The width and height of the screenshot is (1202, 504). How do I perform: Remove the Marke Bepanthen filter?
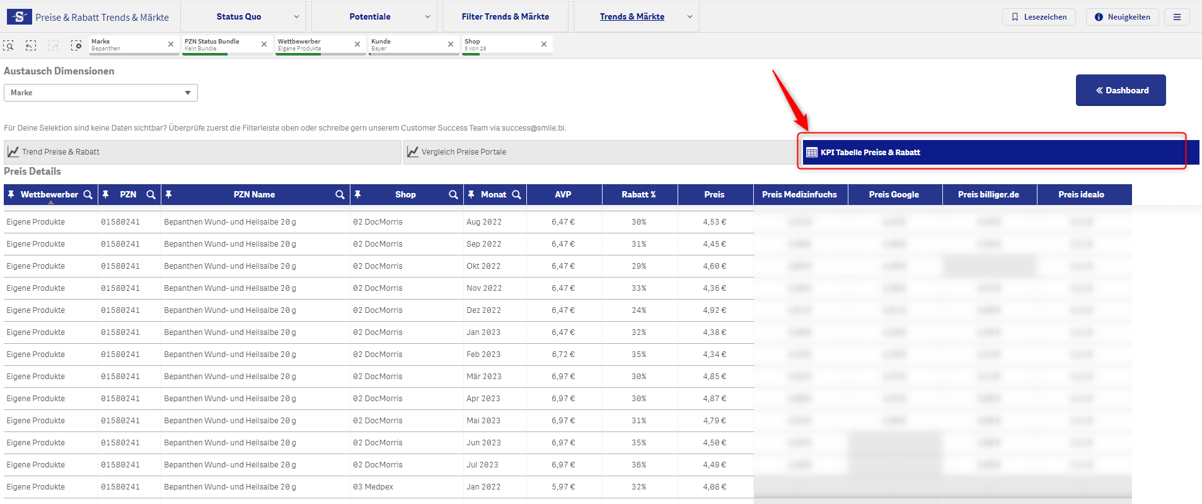[x=171, y=44]
